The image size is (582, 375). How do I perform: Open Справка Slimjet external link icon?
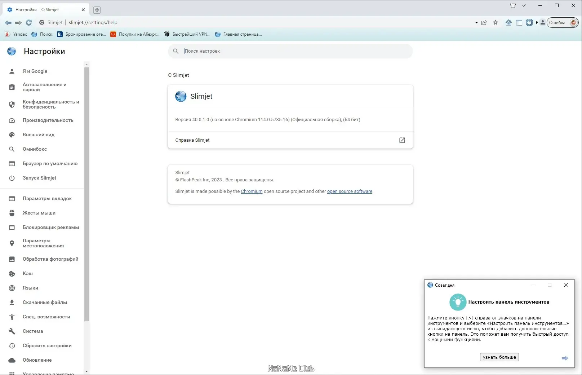(402, 140)
